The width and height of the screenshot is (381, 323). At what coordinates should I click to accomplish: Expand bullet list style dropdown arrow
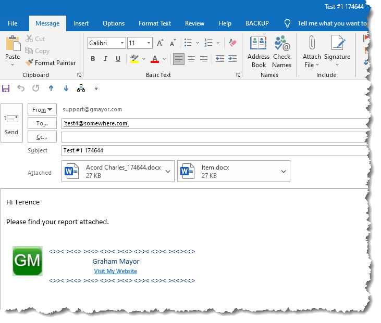(198, 43)
